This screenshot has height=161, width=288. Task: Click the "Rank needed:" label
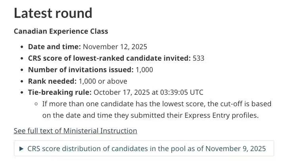(x=52, y=81)
